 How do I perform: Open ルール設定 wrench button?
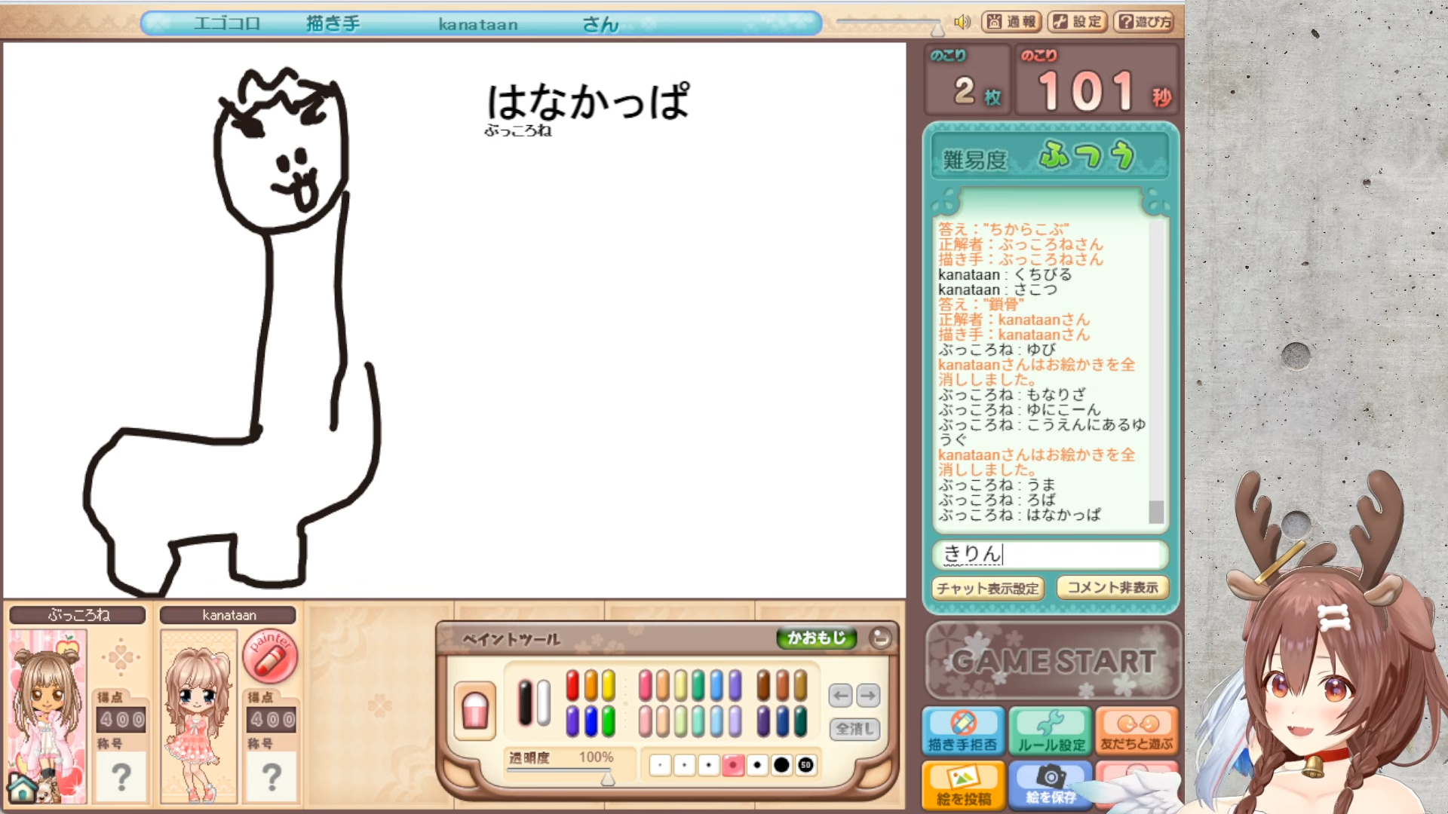[1050, 731]
